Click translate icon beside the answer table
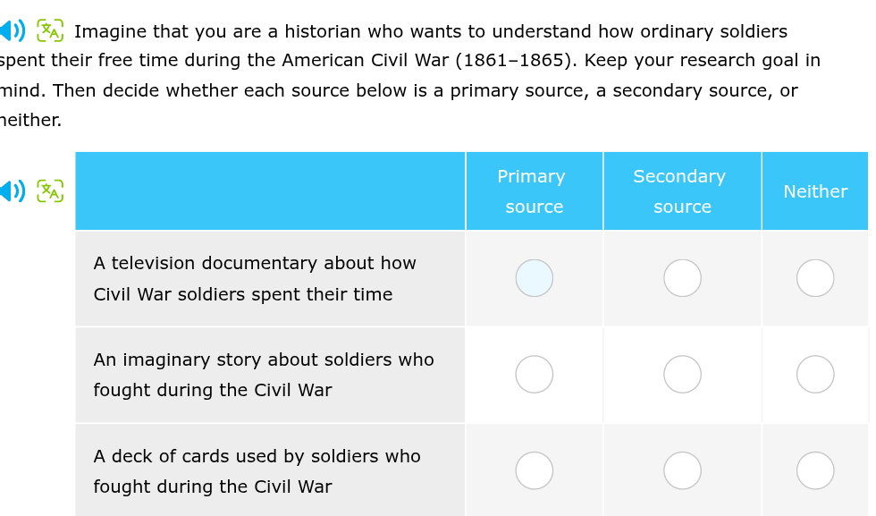This screenshot has height=516, width=876. pyautogui.click(x=50, y=191)
